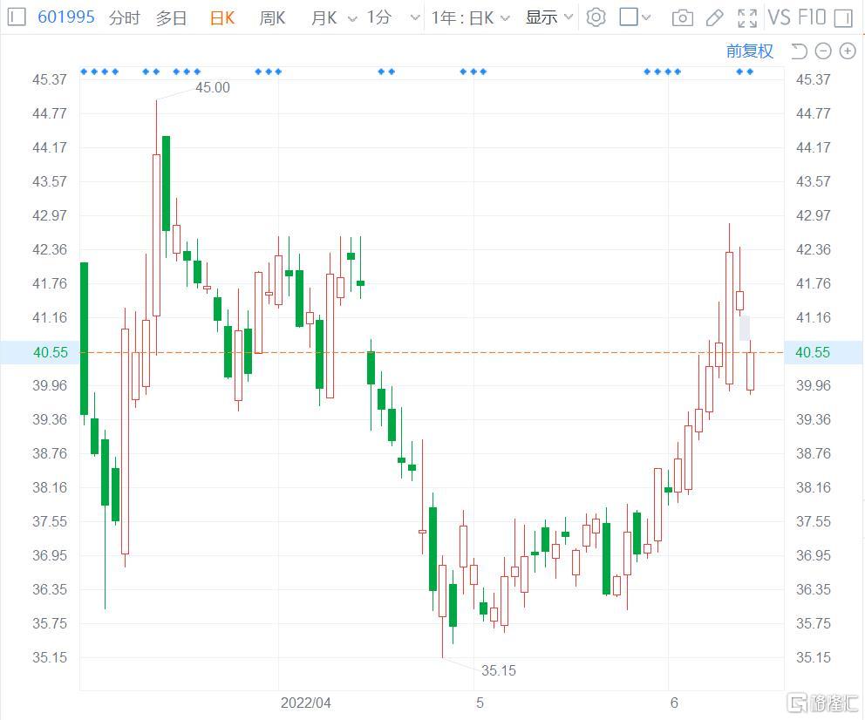
Task: Select the 周K weekly candlestick tab
Action: [x=272, y=18]
